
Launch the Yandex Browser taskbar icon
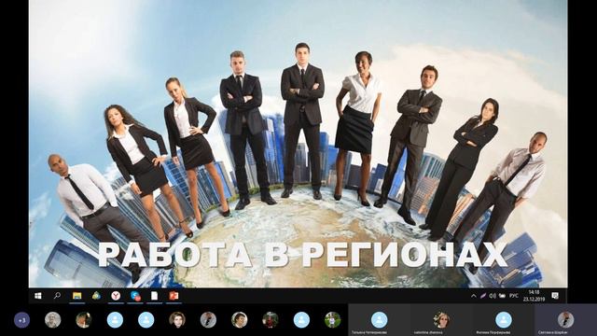tap(116, 296)
